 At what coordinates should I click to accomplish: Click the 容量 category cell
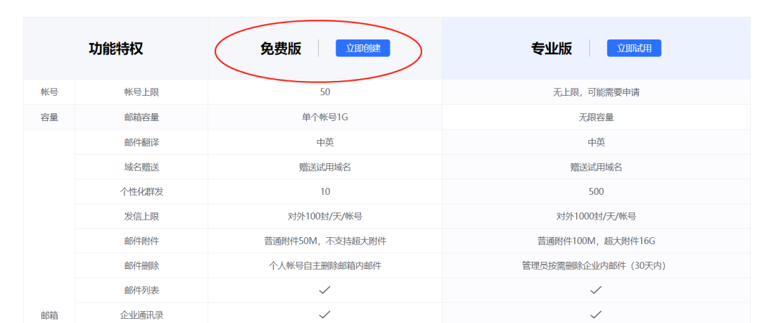49,117
